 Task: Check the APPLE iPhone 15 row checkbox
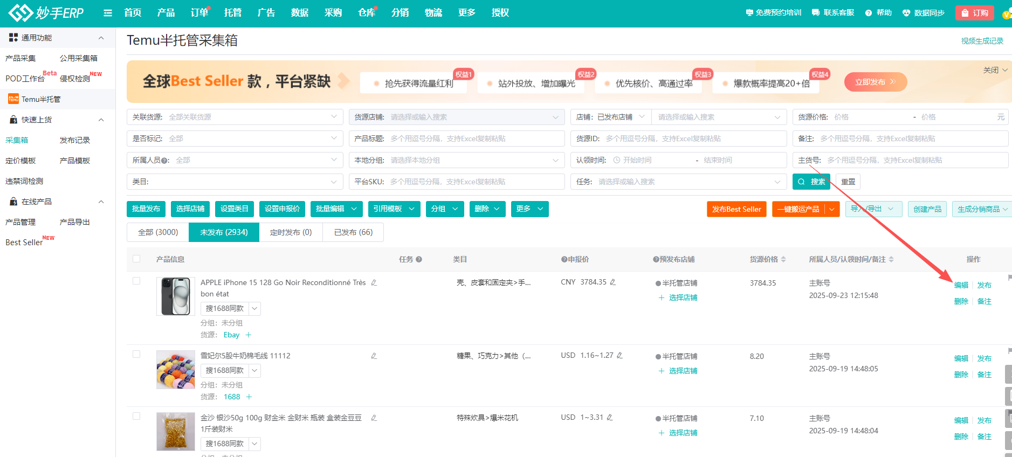[136, 281]
